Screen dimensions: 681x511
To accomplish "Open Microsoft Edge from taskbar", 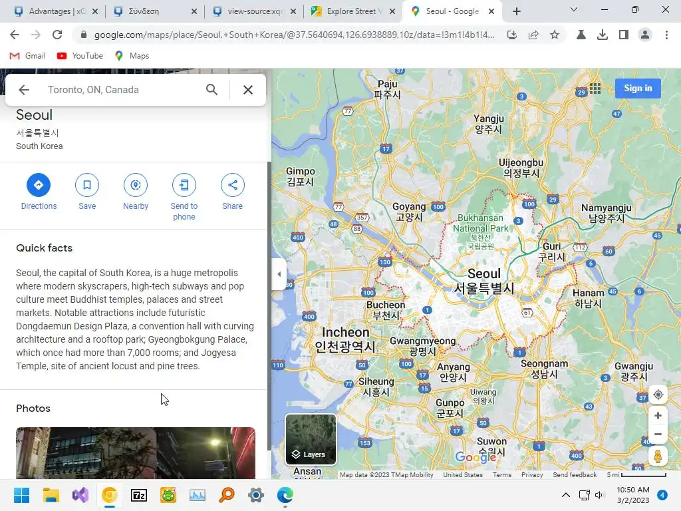I will tap(285, 495).
